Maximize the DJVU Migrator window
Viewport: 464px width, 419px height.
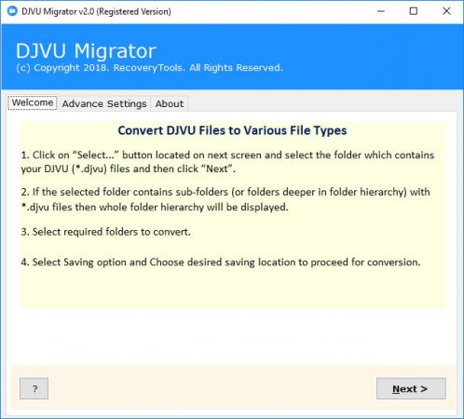[x=414, y=11]
